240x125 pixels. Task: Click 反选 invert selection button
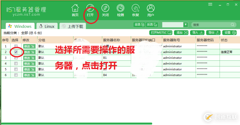pyautogui.click(x=152, y=25)
